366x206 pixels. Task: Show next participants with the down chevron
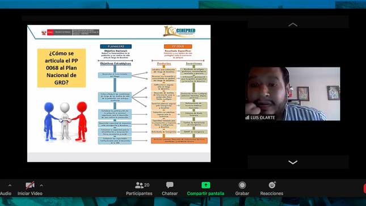[x=293, y=162]
